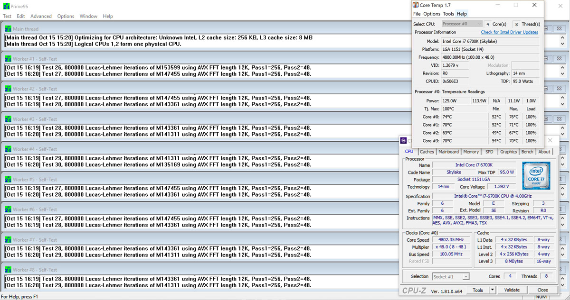Click the Worker #4 Self-Test window icon
Viewport: 570px width, 300px height.
tap(8, 149)
